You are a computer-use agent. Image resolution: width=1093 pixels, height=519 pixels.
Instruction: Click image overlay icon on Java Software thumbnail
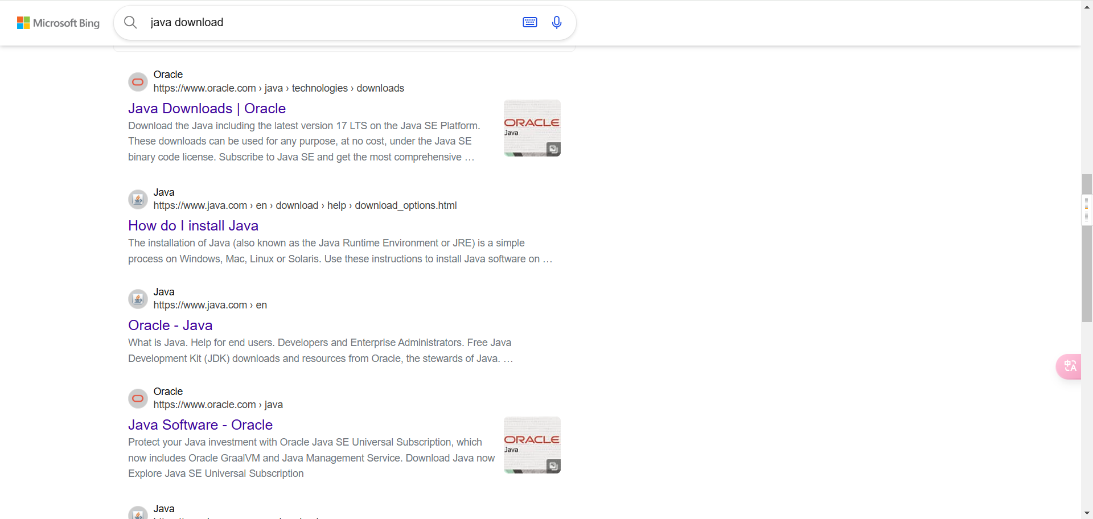(x=553, y=466)
